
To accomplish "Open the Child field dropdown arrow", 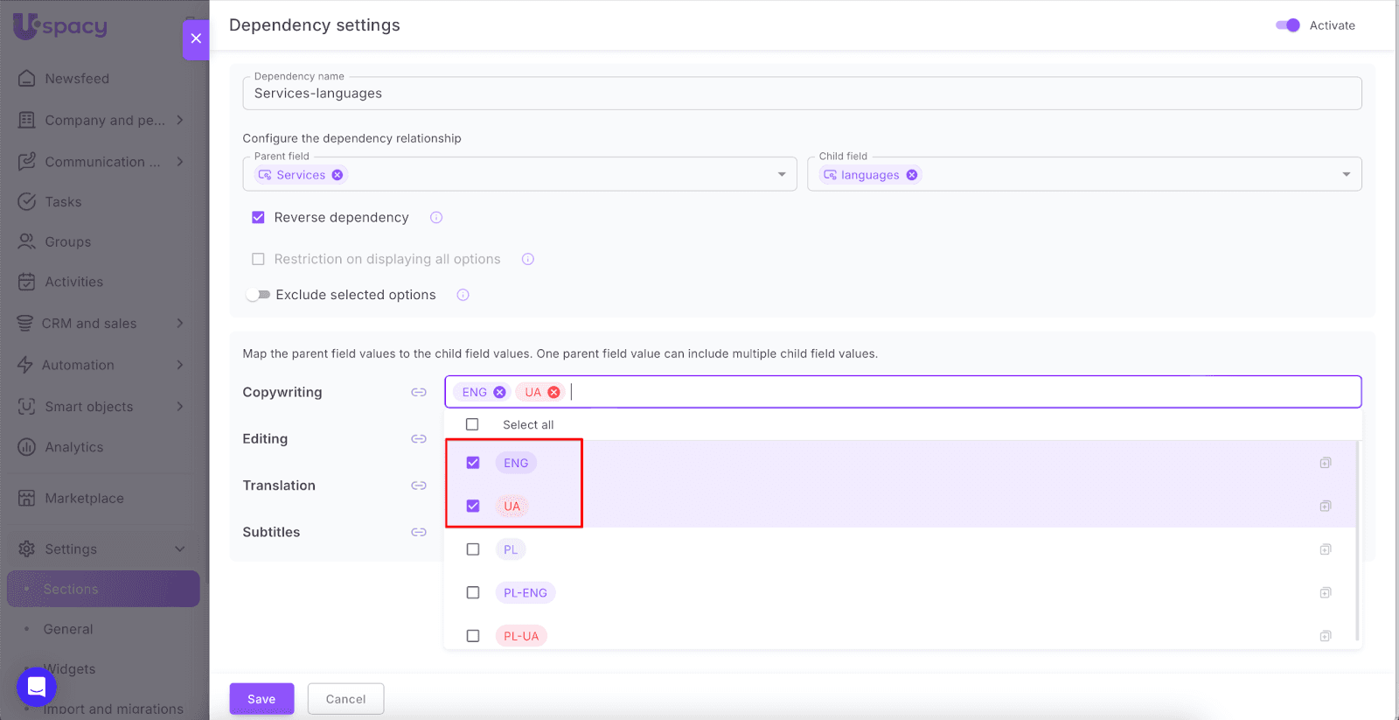I will tap(1347, 175).
